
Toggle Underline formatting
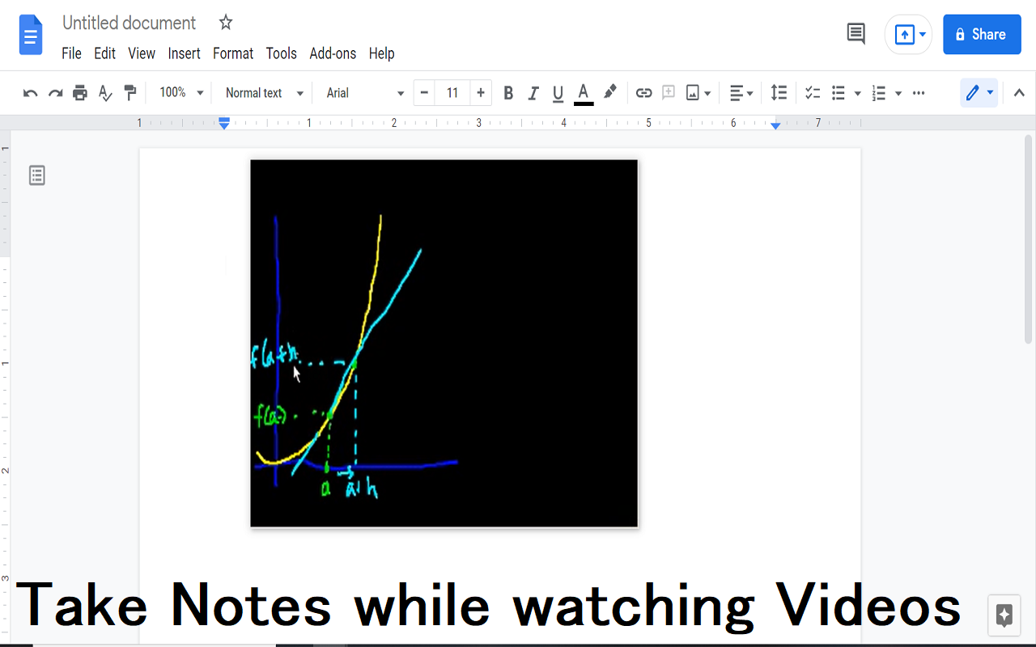(x=558, y=93)
